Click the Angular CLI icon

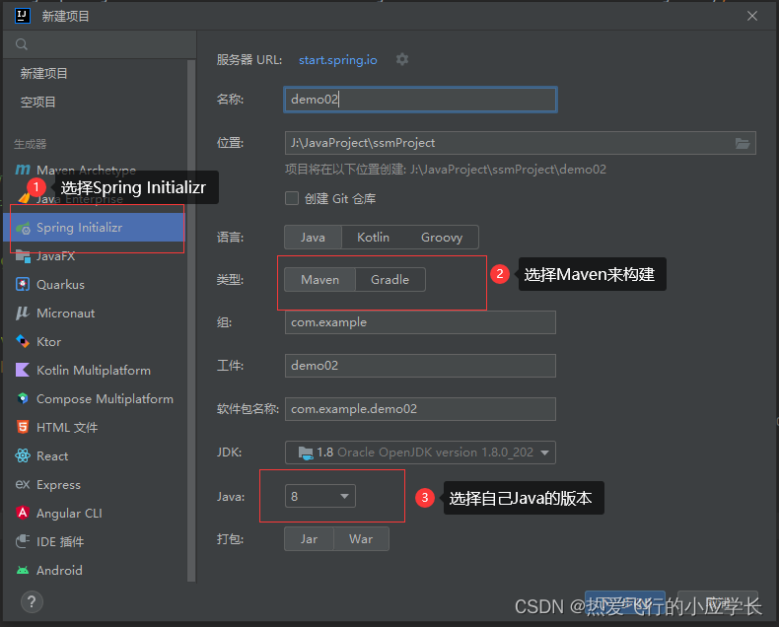point(23,513)
